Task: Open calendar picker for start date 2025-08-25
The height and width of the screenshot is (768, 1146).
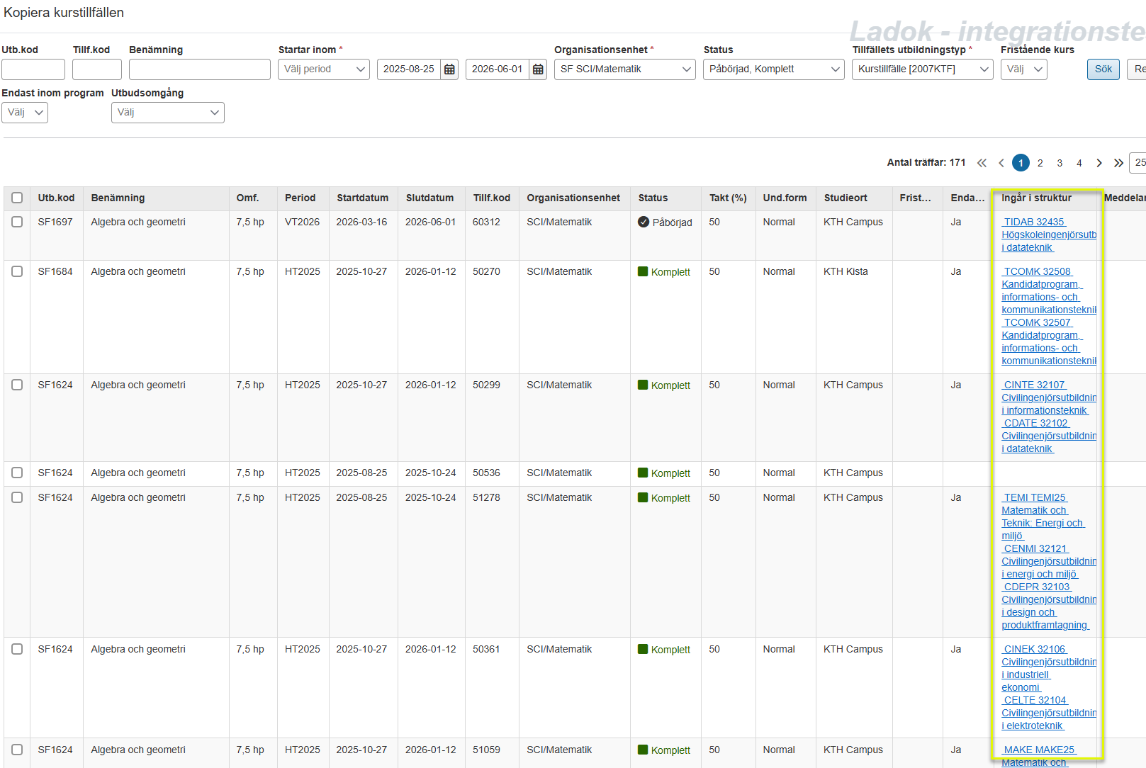Action: coord(449,69)
